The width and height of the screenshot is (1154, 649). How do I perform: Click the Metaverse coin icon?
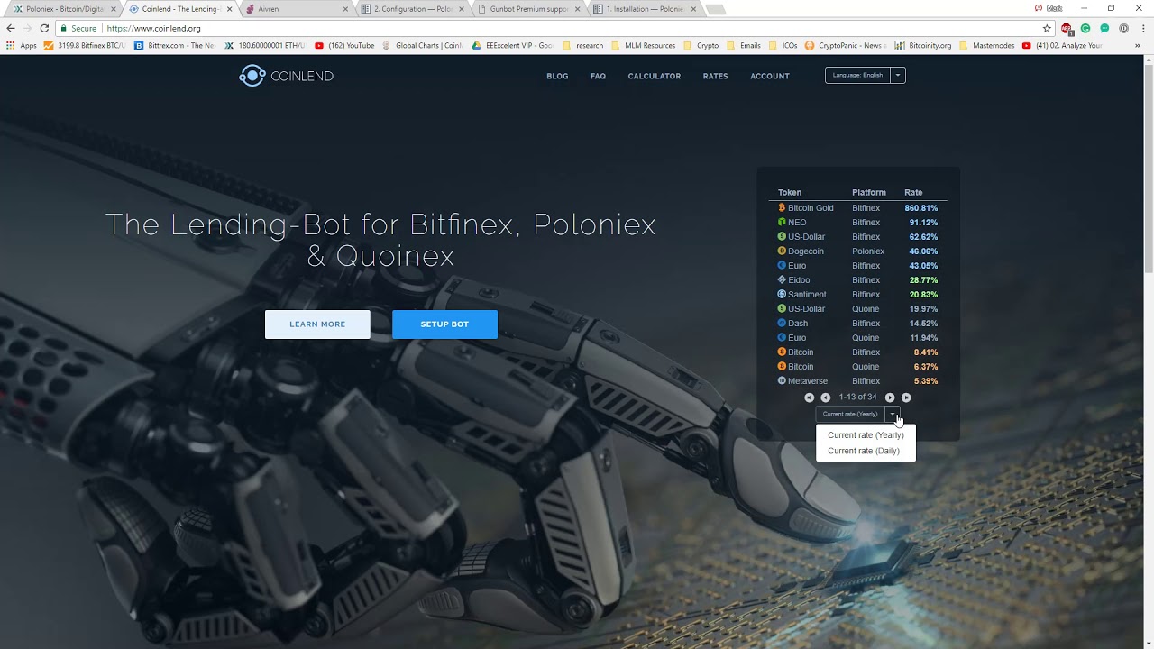(x=782, y=380)
